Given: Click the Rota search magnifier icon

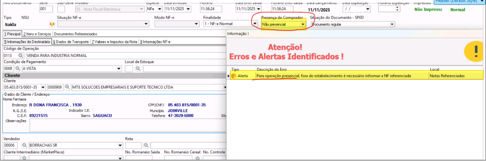Looking at the screenshot, I should [x=146, y=145].
